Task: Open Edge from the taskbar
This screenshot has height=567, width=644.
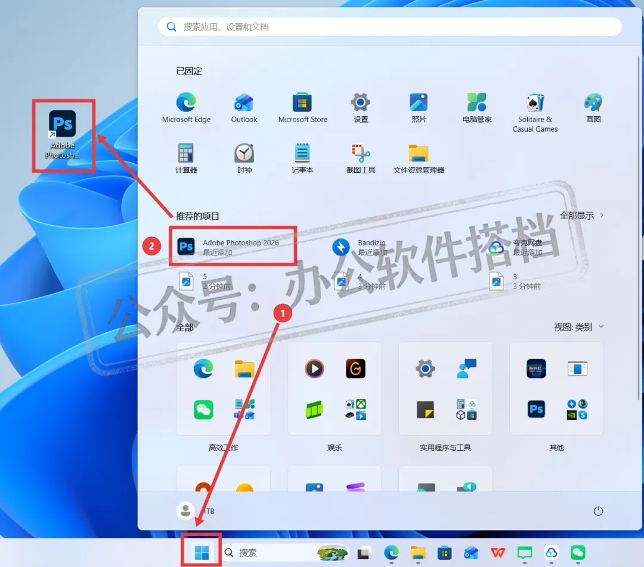Action: pyautogui.click(x=391, y=553)
